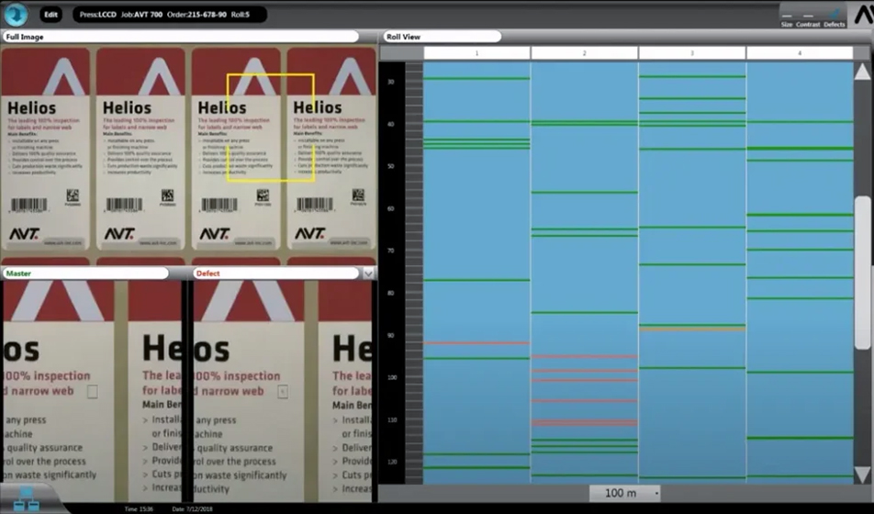
Task: Select lane 3 green defect near 64 m
Action: [691, 227]
